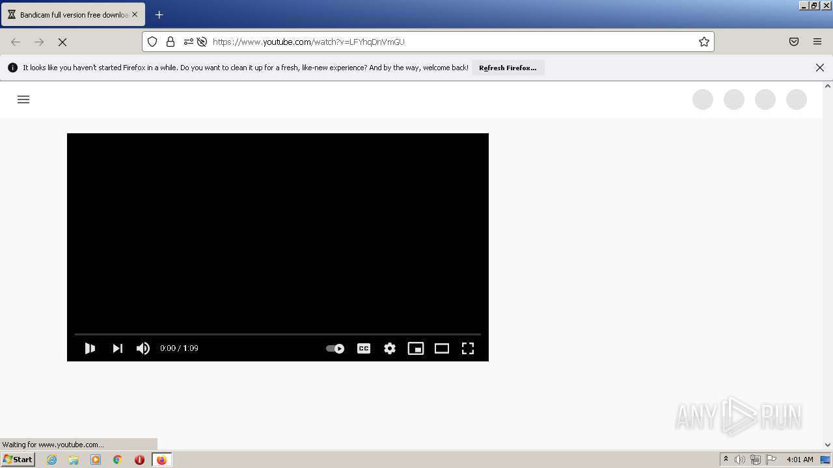The image size is (833, 468).
Task: Open YouTube hamburger guide menu
Action: [23, 99]
